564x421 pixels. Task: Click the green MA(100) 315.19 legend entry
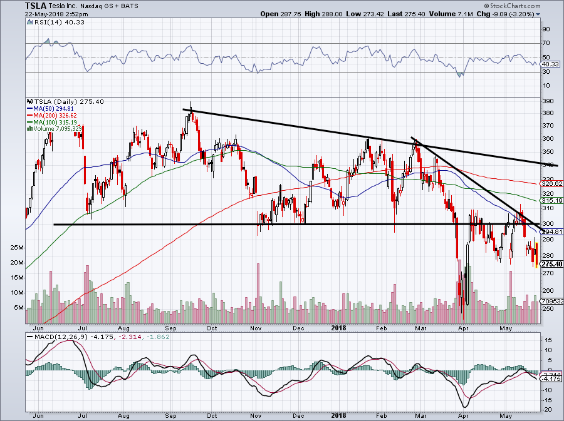click(x=52, y=122)
